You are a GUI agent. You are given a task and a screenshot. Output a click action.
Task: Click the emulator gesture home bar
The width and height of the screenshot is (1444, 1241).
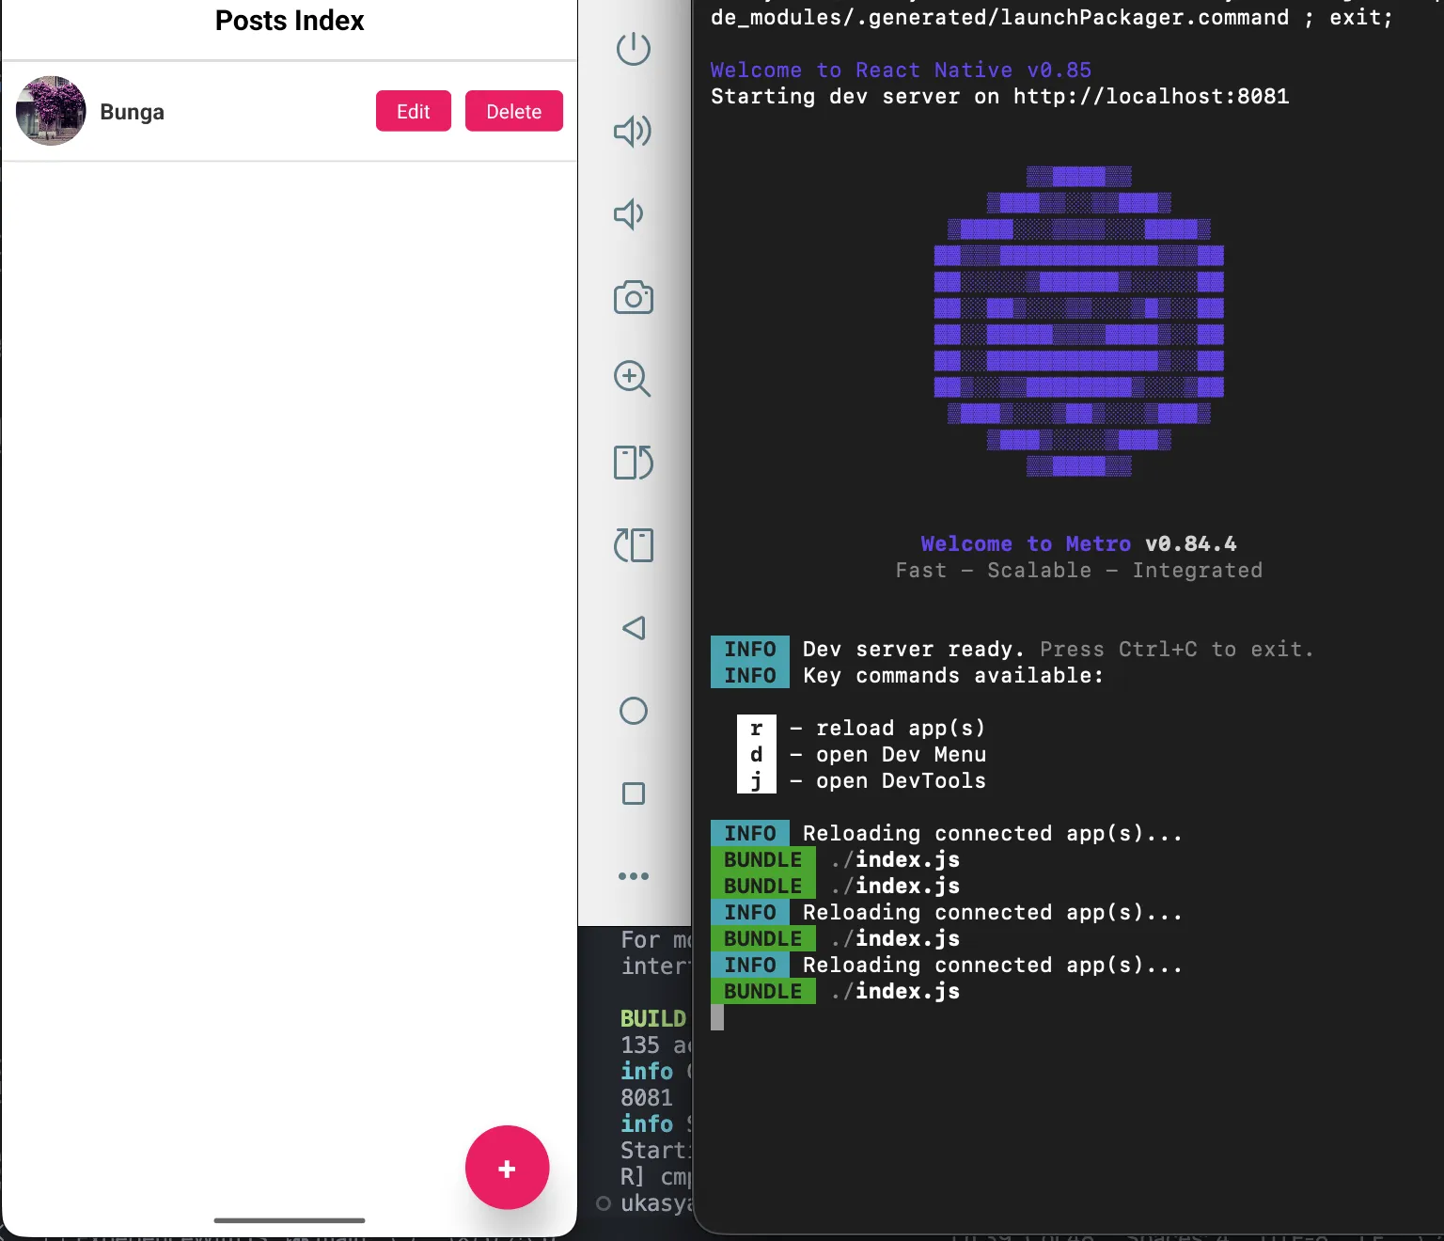point(290,1220)
